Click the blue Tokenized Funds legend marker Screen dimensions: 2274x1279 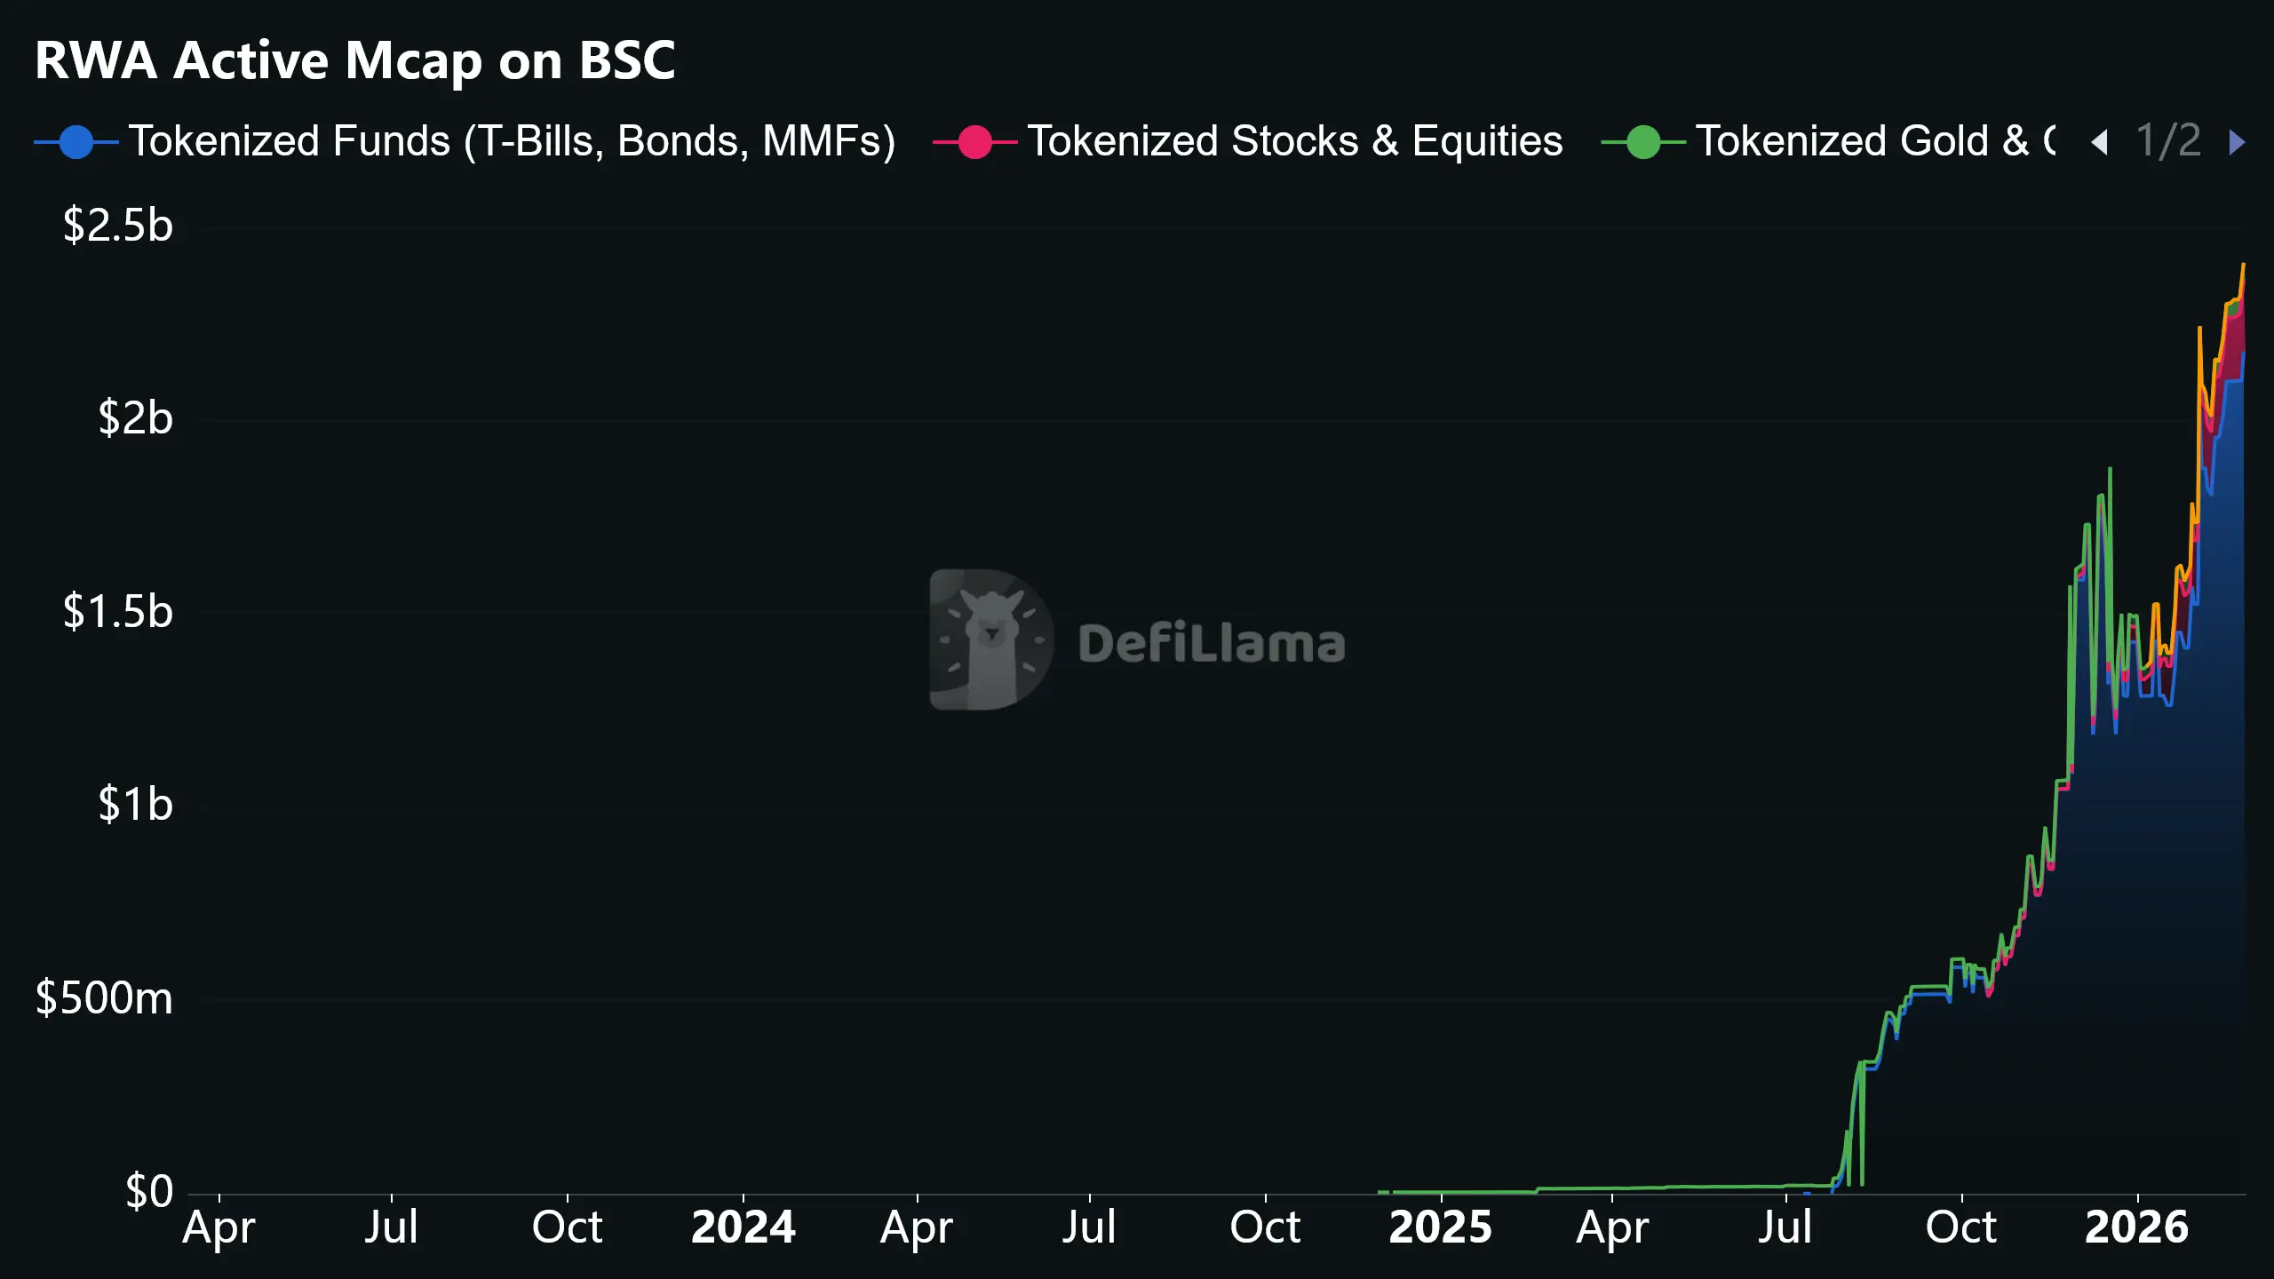pyautogui.click(x=76, y=142)
